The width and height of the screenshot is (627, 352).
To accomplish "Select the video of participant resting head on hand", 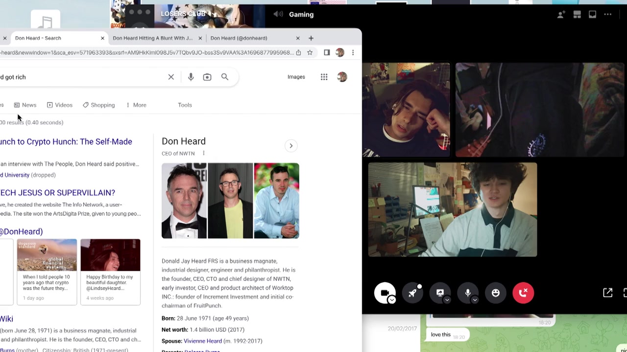I will pyautogui.click(x=406, y=110).
